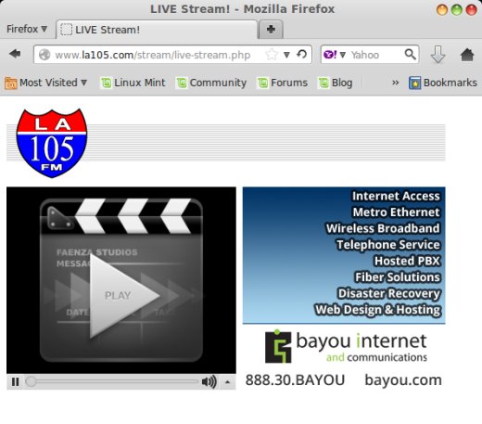Go back using the back arrow
The height and width of the screenshot is (424, 482).
coord(15,54)
